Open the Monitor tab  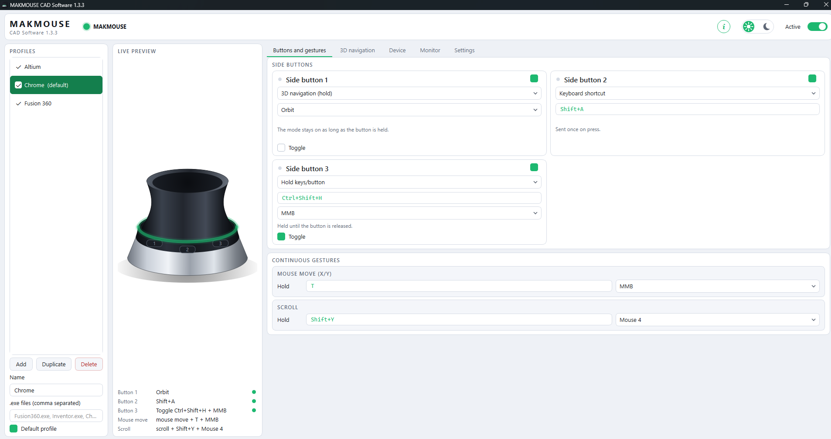click(x=430, y=51)
